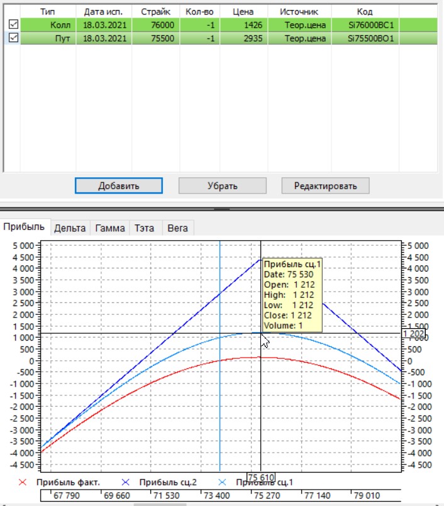Sort table by Страйк column header
Screen dimensions: 444x506
click(155, 11)
